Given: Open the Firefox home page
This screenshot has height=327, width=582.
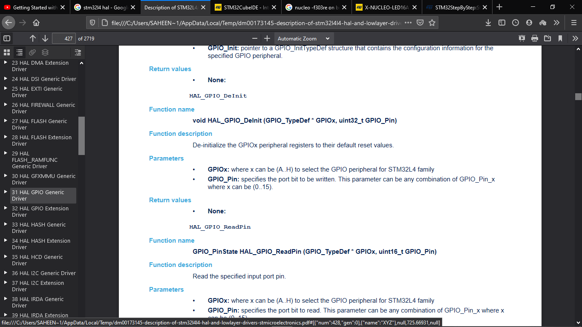Looking at the screenshot, I should pos(36,23).
